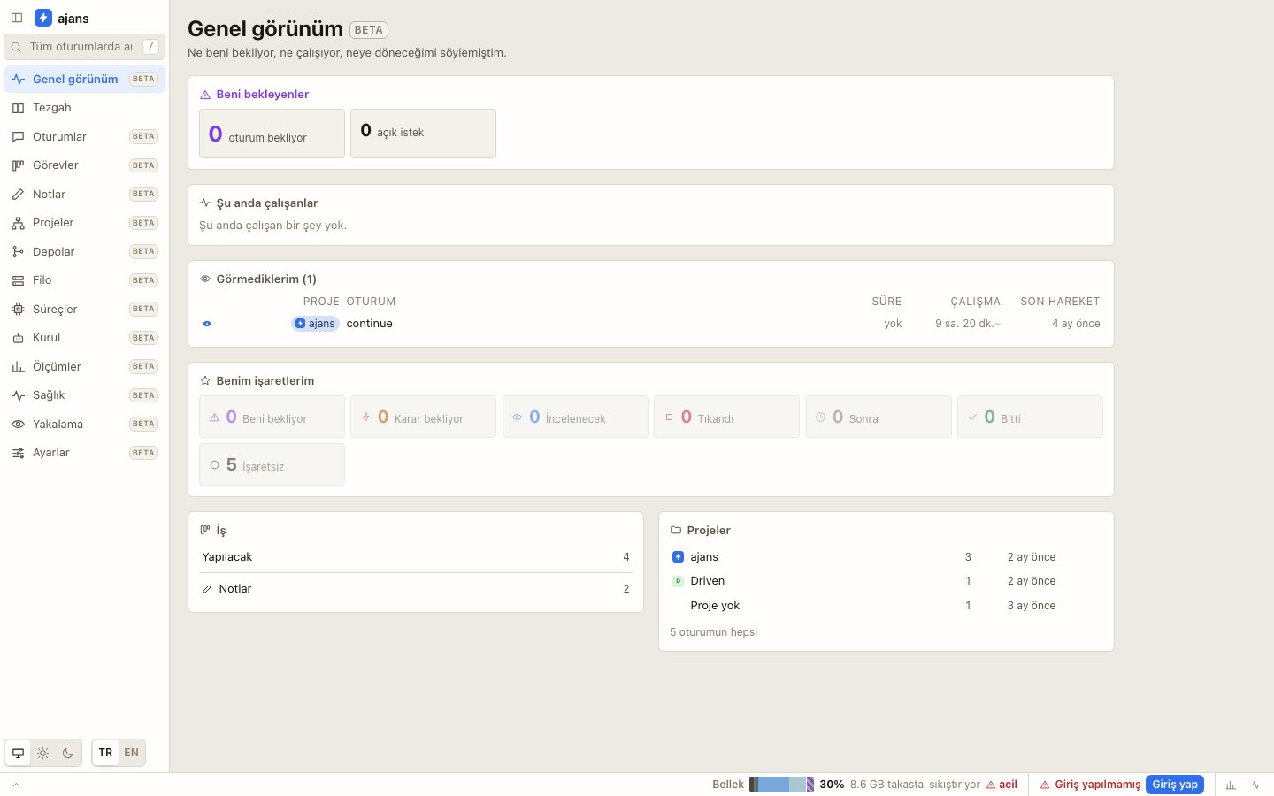Click the pulse icon in status bar

tap(1255, 785)
